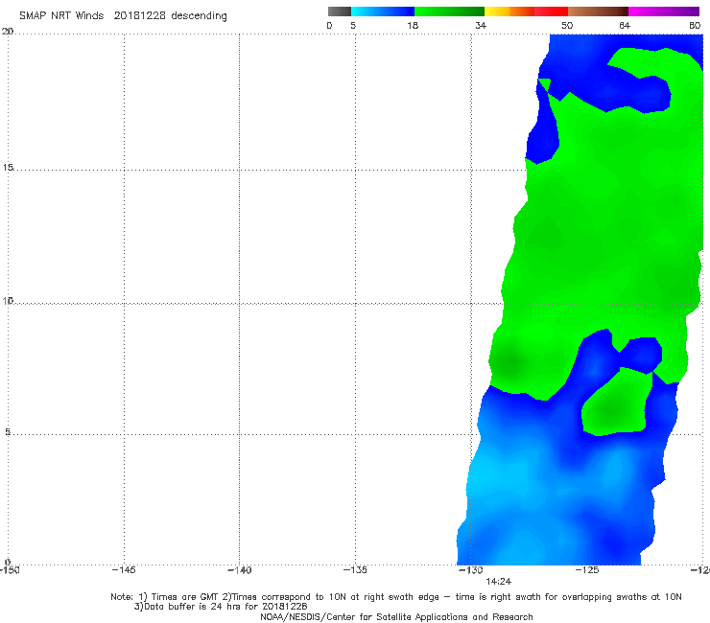Click the latitude label "5"
This screenshot has width=710, height=623.
tap(8, 432)
